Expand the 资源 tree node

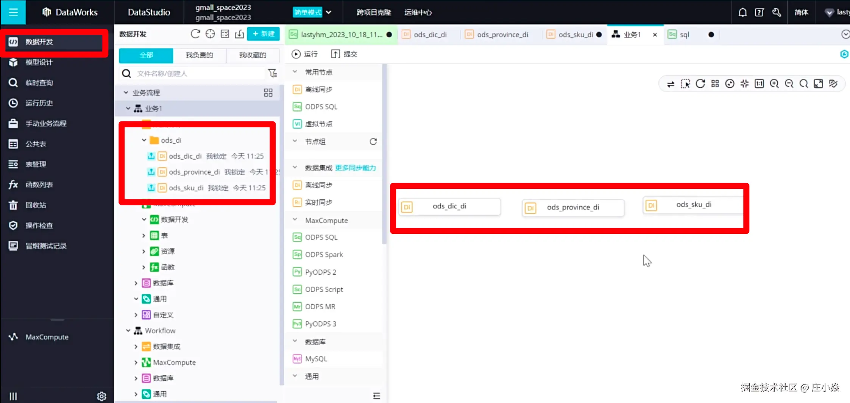click(143, 251)
